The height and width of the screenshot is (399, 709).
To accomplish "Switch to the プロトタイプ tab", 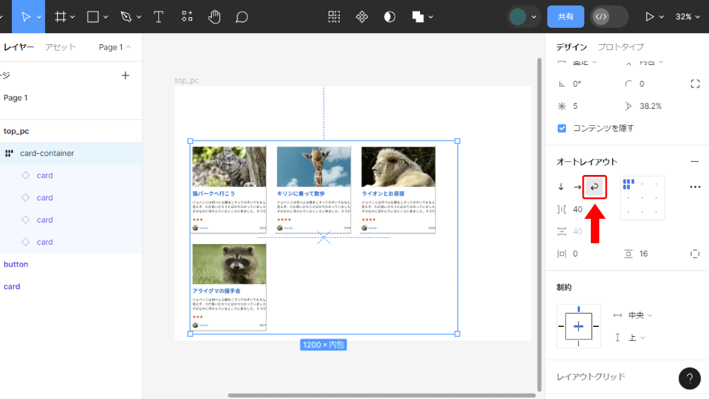I will click(x=621, y=47).
